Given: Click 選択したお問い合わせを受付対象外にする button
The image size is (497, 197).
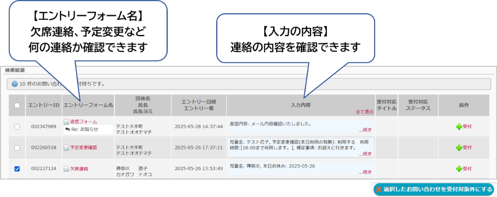Looking at the screenshot, I should coord(433,190).
